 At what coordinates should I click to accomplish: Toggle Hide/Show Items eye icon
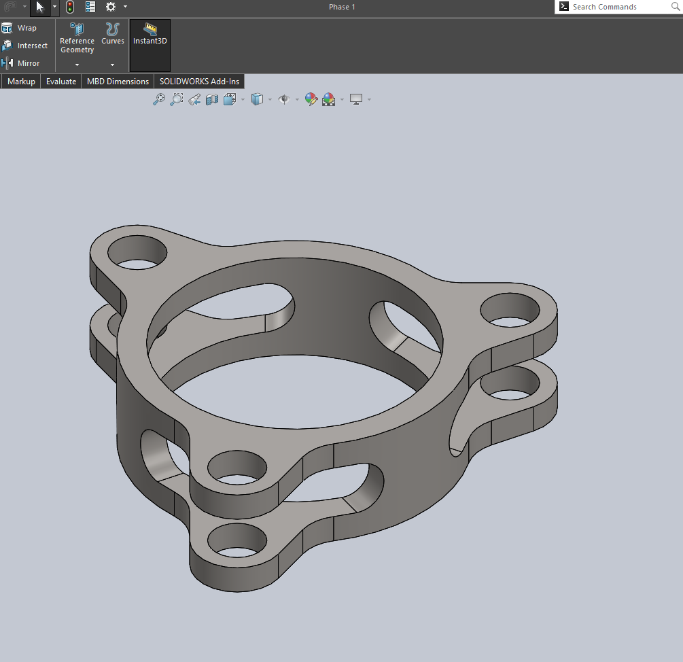(284, 99)
